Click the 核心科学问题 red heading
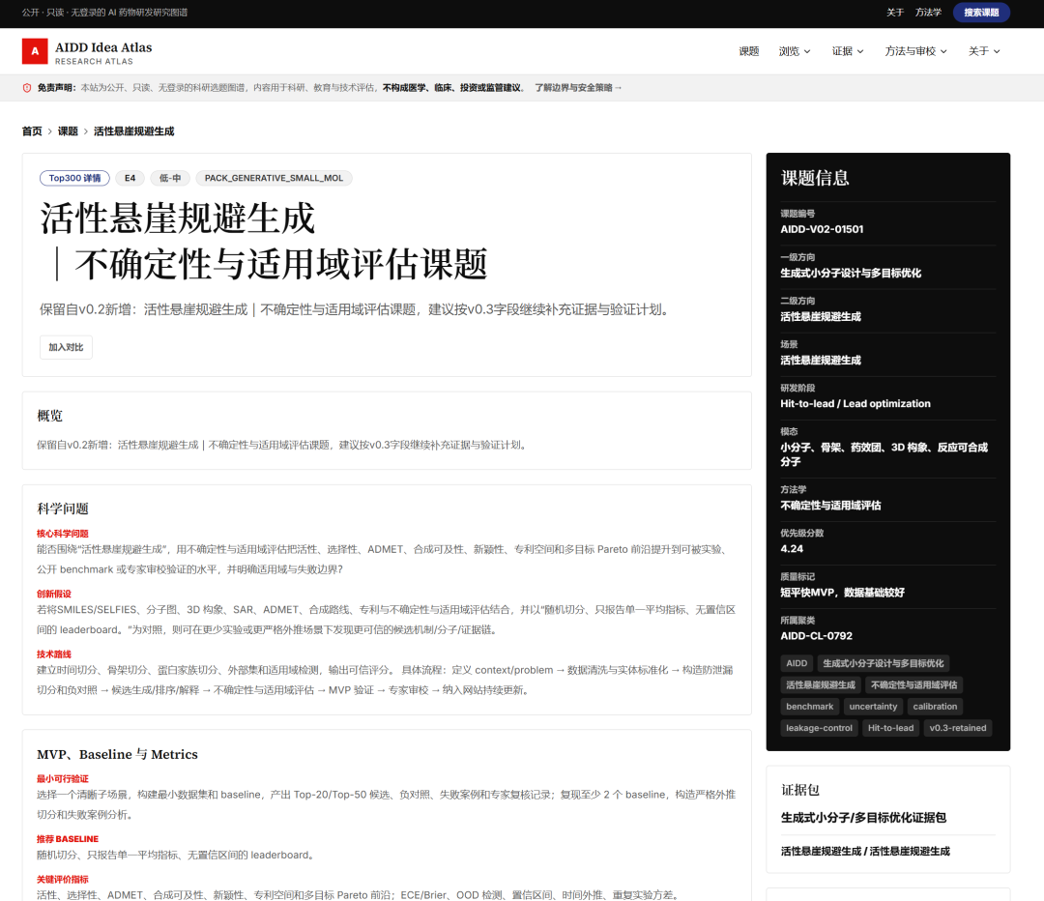This screenshot has width=1044, height=901. click(63, 534)
